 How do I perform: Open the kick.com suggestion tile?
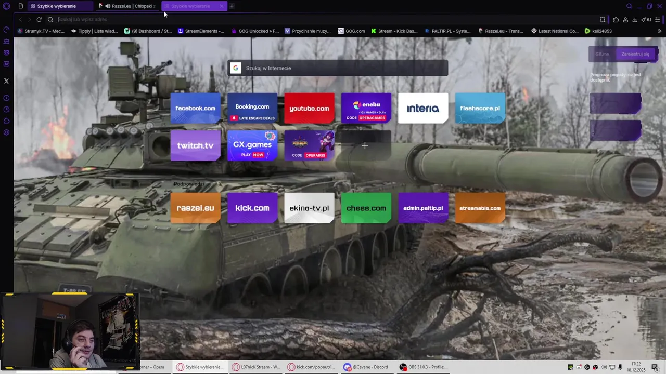(x=252, y=208)
